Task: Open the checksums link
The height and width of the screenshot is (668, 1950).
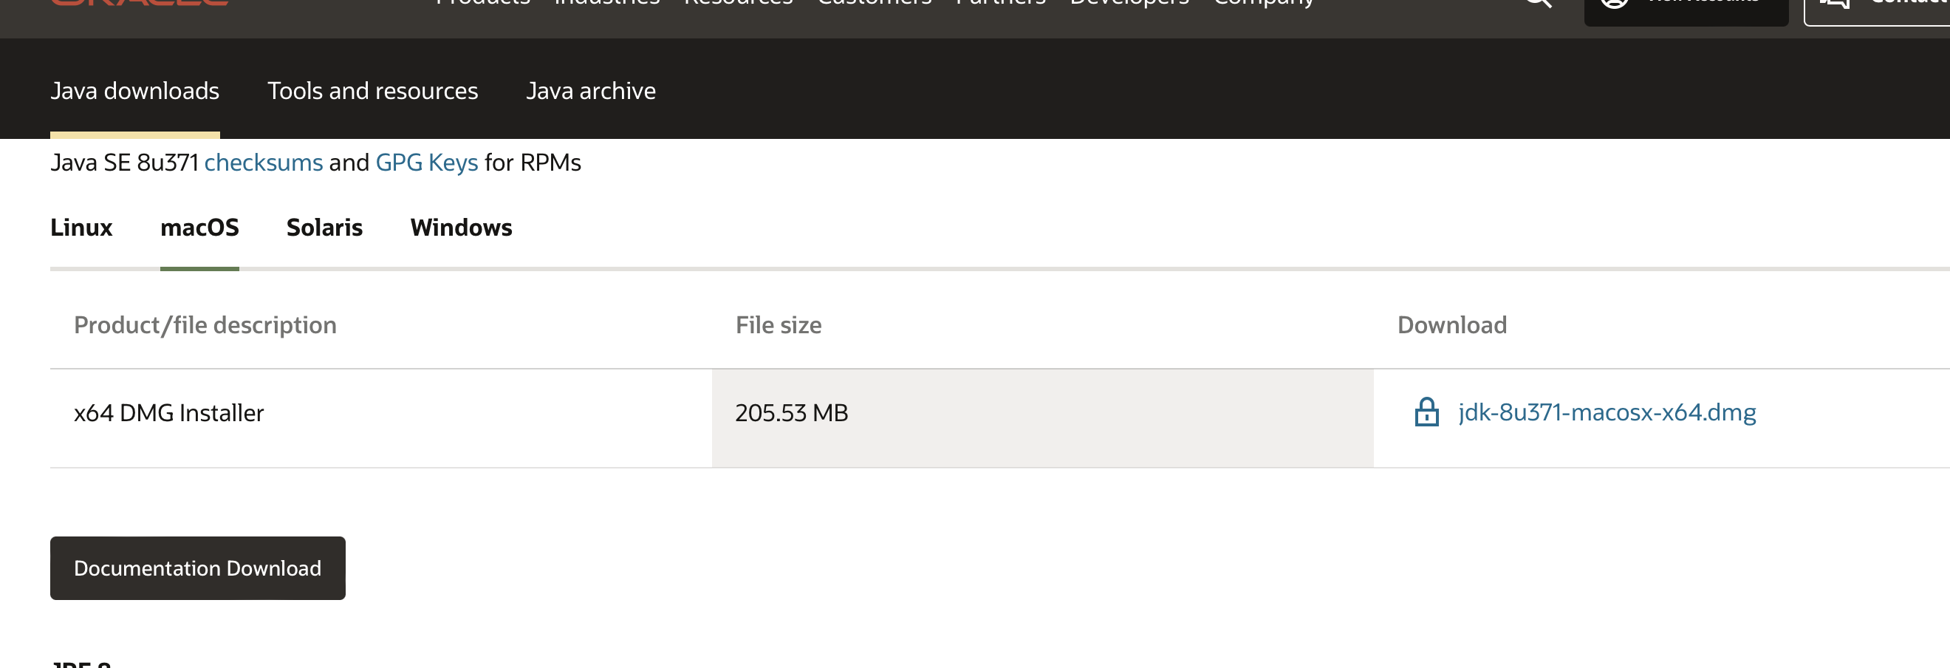Action: [x=264, y=163]
